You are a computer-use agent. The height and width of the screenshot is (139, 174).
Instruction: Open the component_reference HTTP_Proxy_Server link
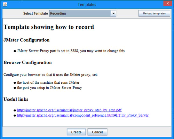pos(83,115)
